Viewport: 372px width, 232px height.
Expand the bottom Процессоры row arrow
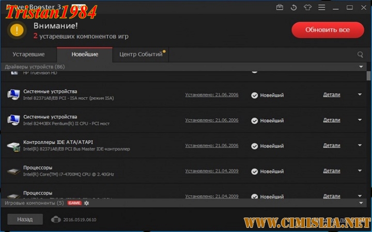(x=360, y=196)
